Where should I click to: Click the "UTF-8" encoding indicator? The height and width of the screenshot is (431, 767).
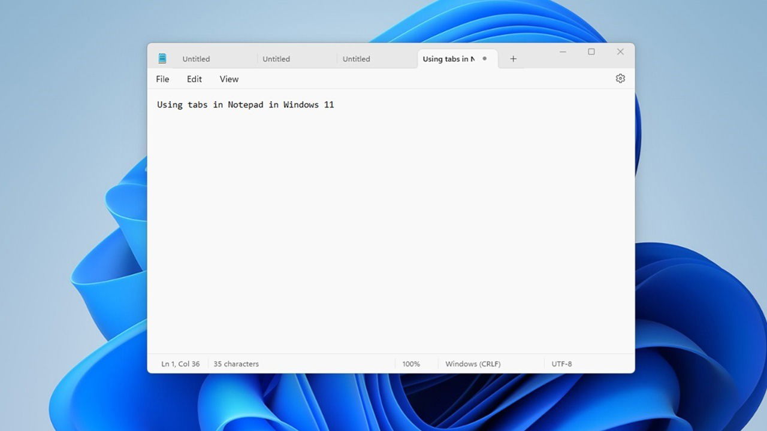561,363
